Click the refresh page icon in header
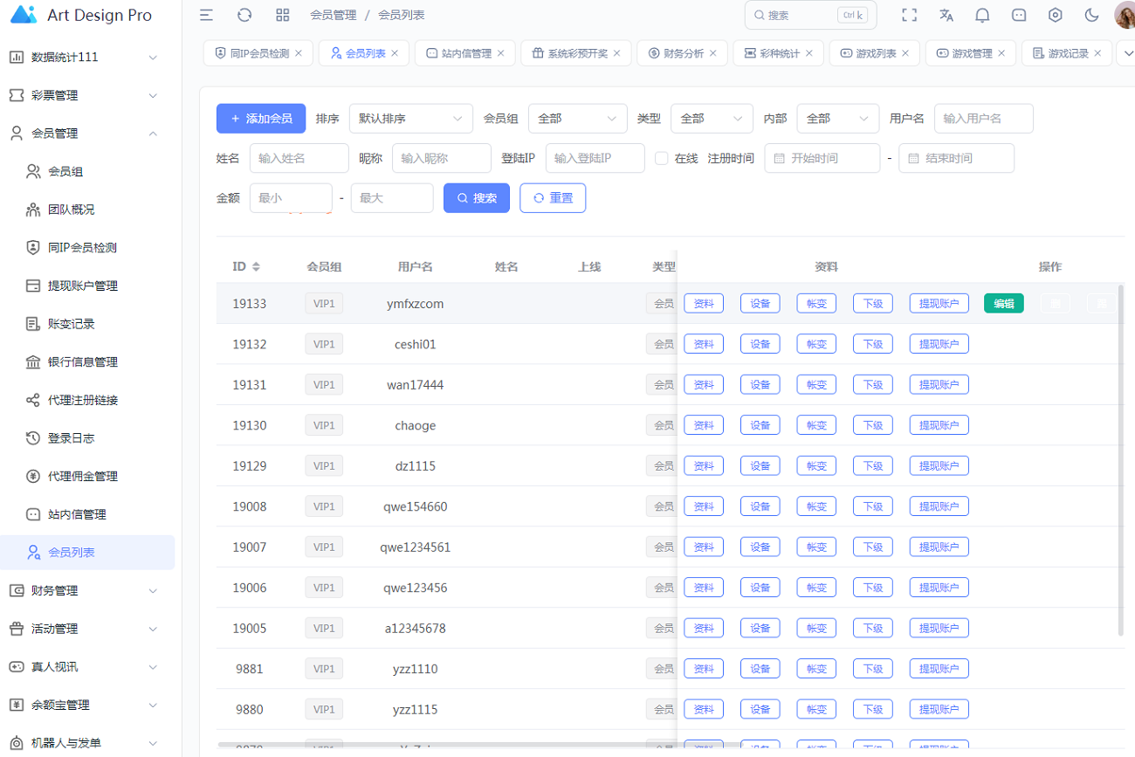 click(244, 15)
